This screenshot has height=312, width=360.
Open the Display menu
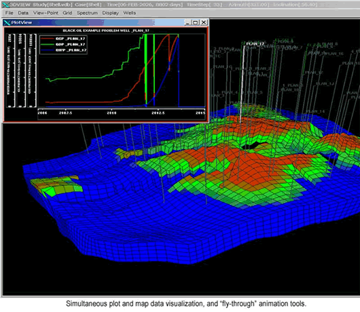[111, 13]
